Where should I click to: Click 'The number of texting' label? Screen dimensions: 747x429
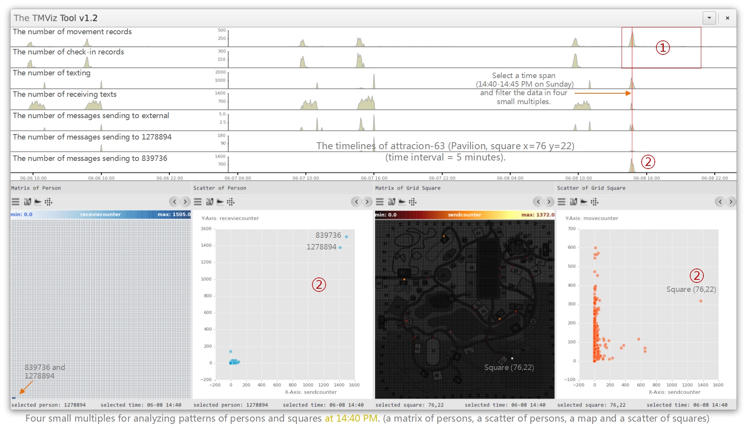coord(51,73)
